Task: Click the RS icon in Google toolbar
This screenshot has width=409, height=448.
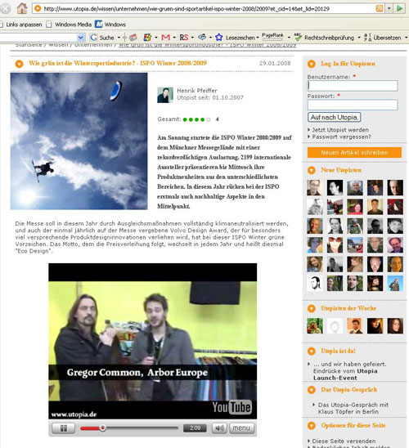Action: click(x=184, y=38)
